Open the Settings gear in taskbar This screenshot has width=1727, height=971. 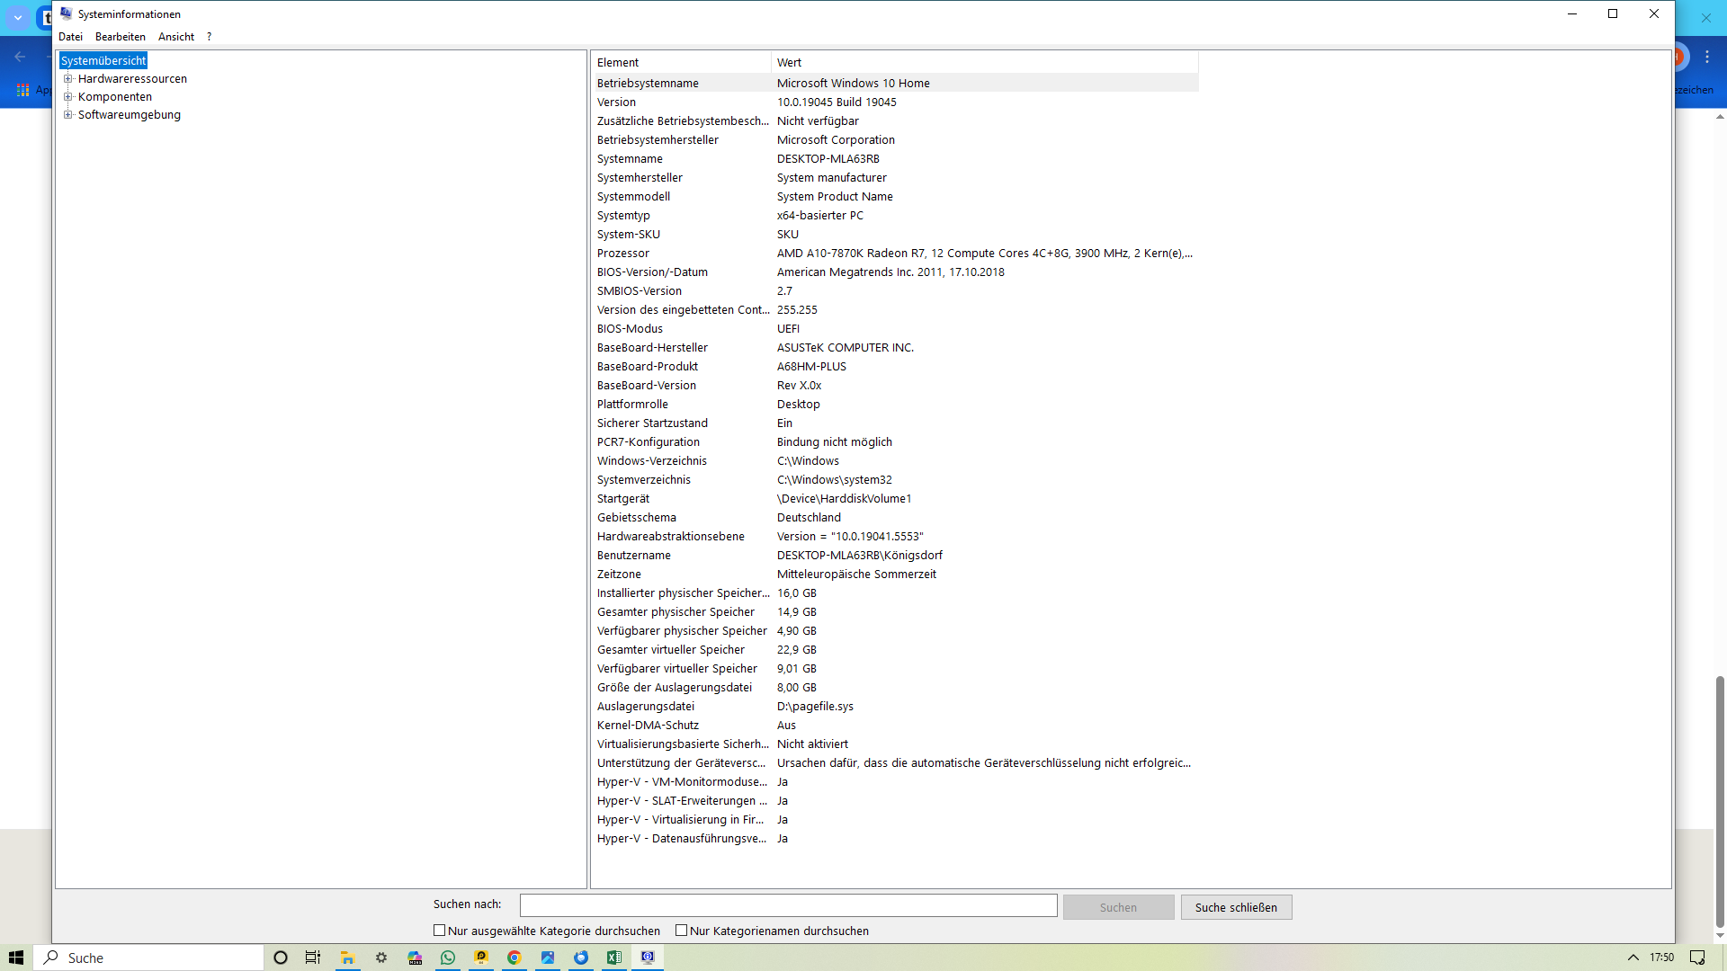(381, 958)
